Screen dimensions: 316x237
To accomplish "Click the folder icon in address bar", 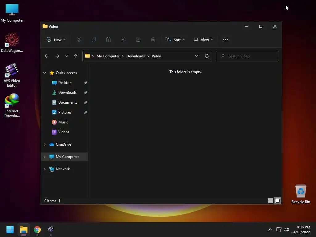I will click(x=87, y=56).
